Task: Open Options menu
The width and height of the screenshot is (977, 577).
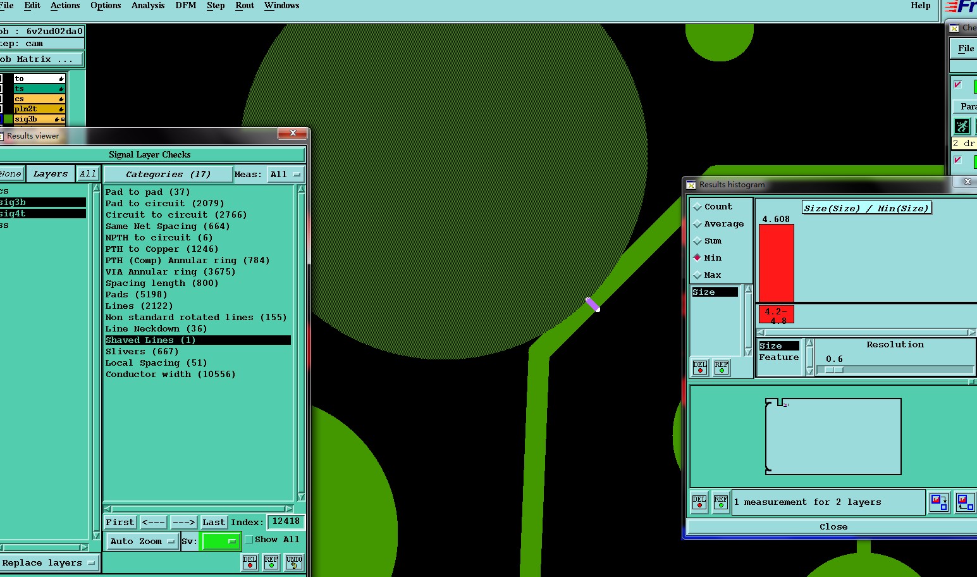Action: (106, 6)
